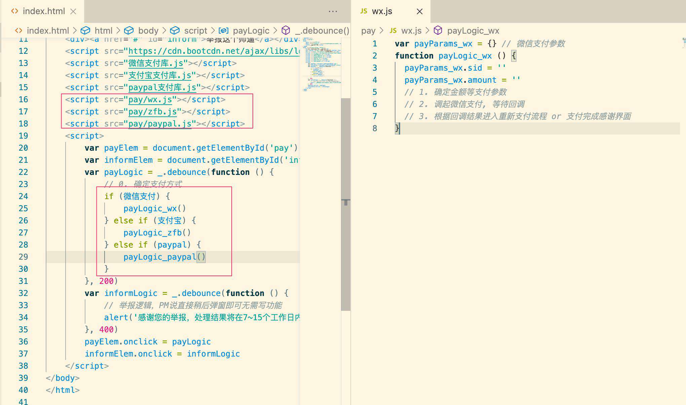Click the function cube icon before payLogic_wx
The width and height of the screenshot is (686, 405).
[438, 31]
